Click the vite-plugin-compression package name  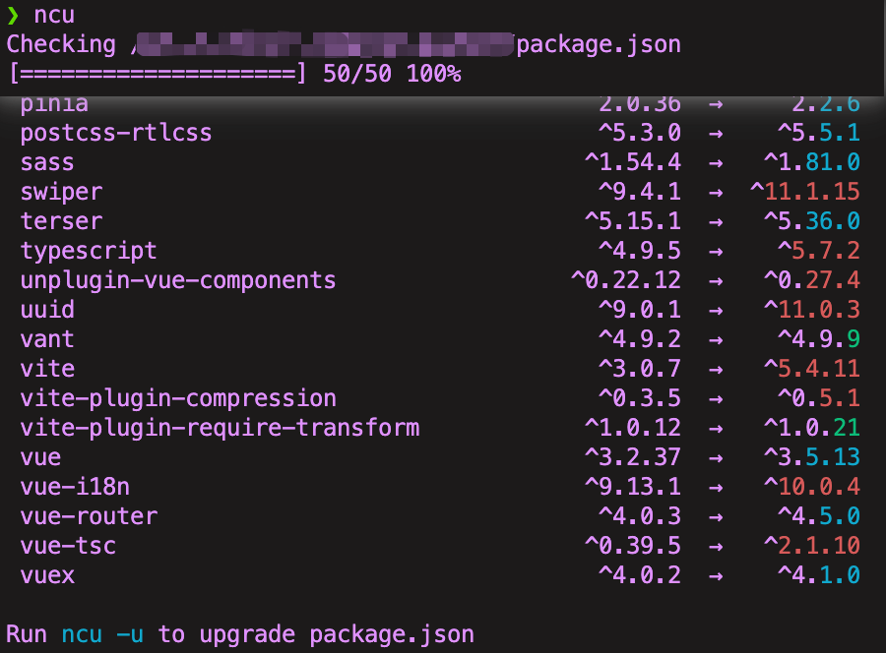click(x=178, y=398)
